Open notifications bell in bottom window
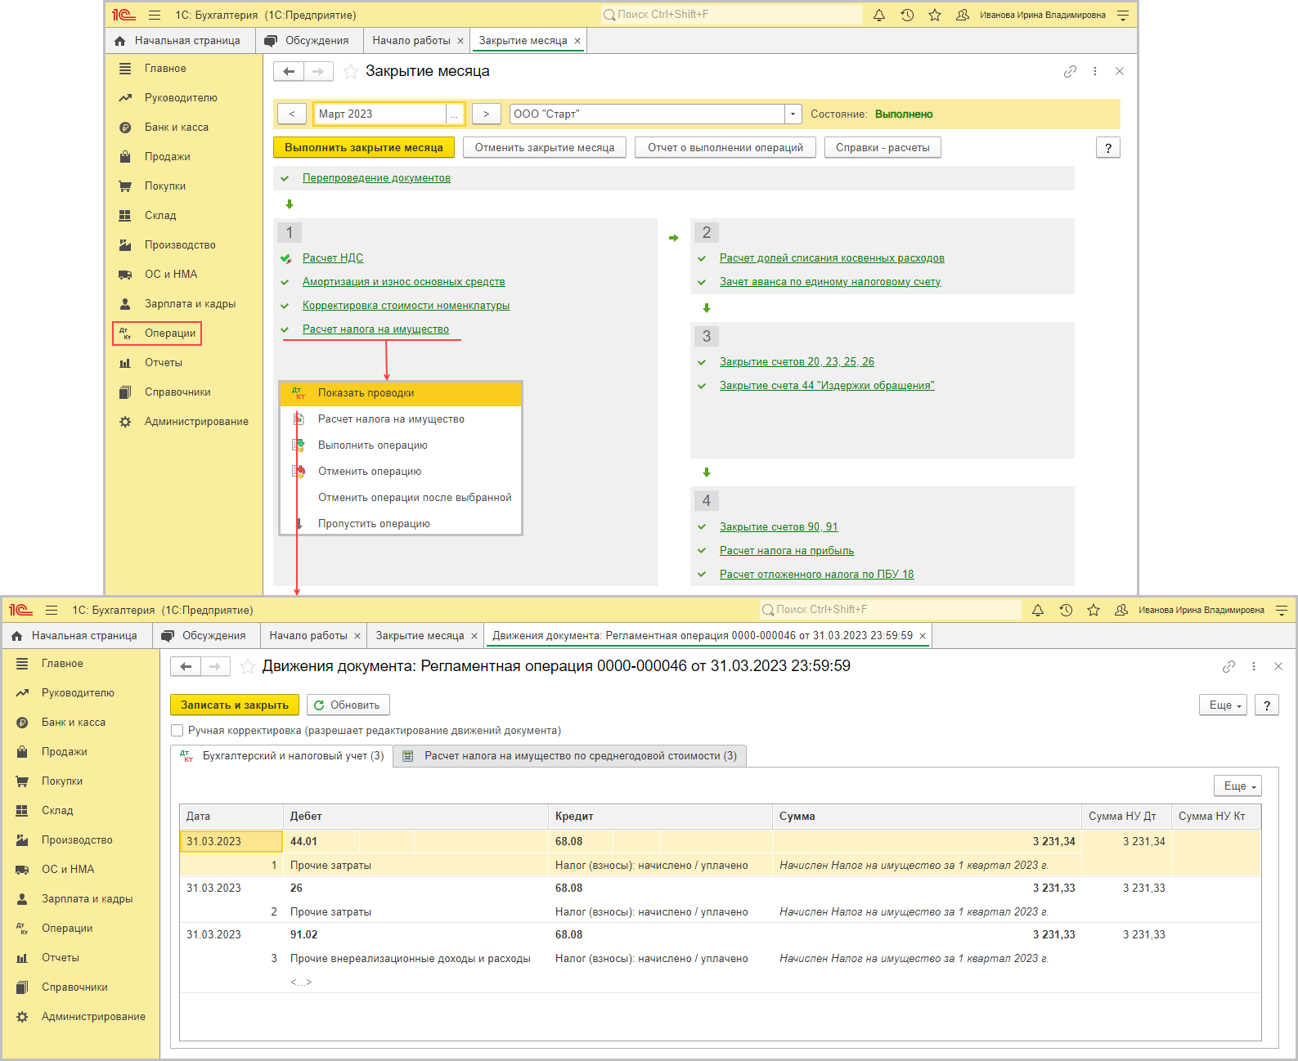Image resolution: width=1298 pixels, height=1061 pixels. click(x=1038, y=610)
